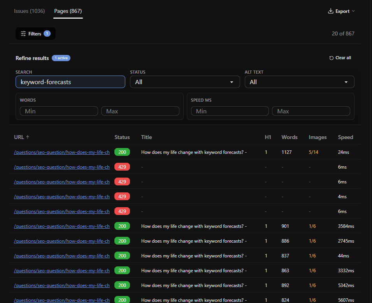This screenshot has height=303, width=372.
Task: Click the keyword-forecasts search field
Action: 70,82
